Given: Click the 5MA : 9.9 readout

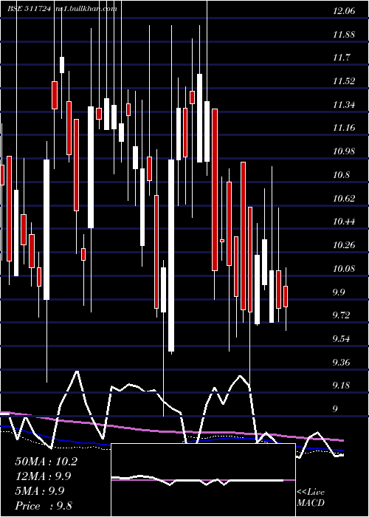Looking at the screenshot, I should 40,491.
